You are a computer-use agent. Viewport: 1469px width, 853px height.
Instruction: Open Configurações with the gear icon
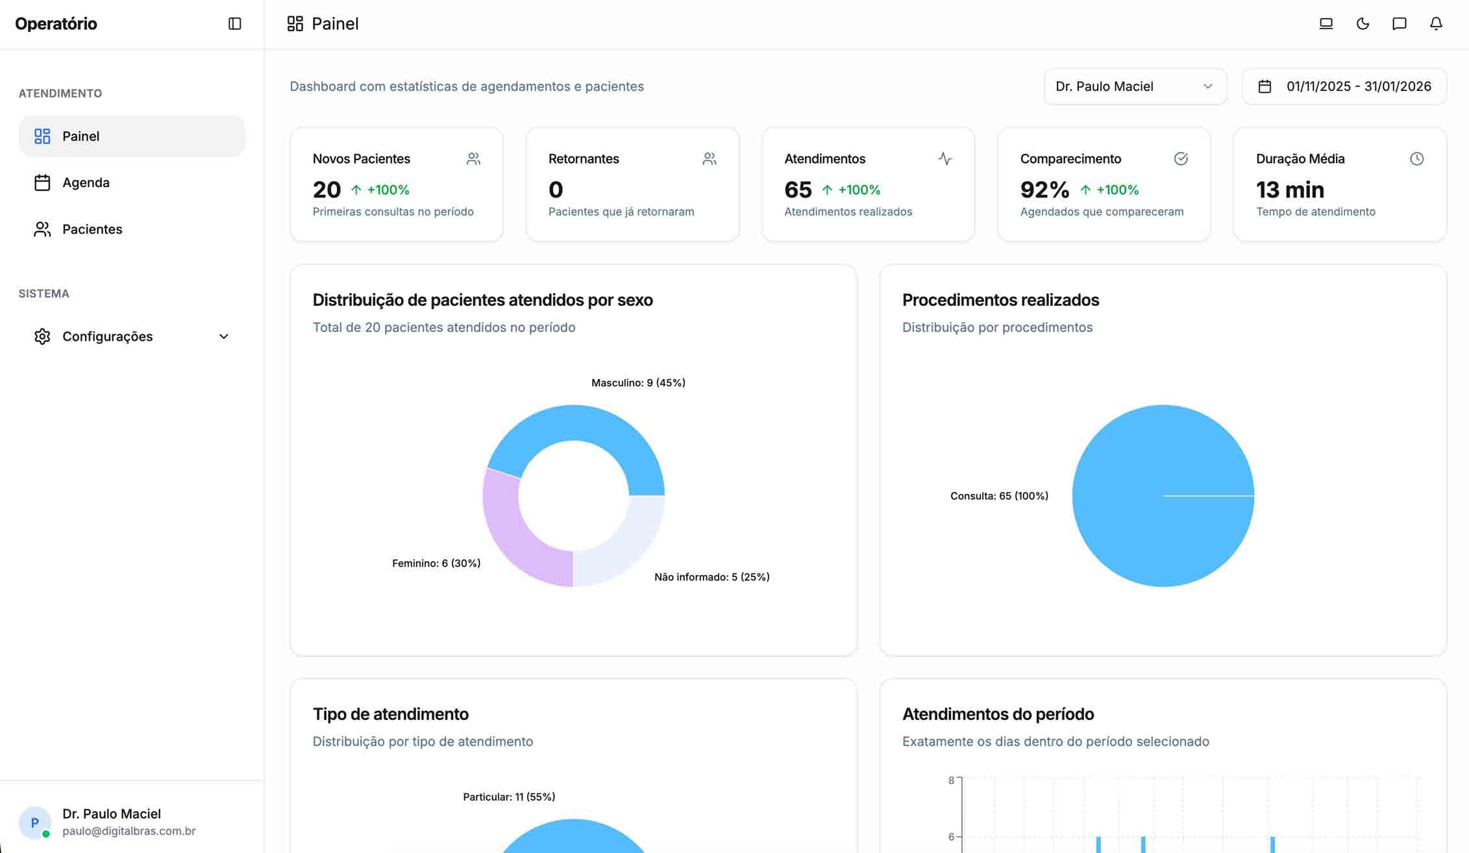(x=42, y=336)
